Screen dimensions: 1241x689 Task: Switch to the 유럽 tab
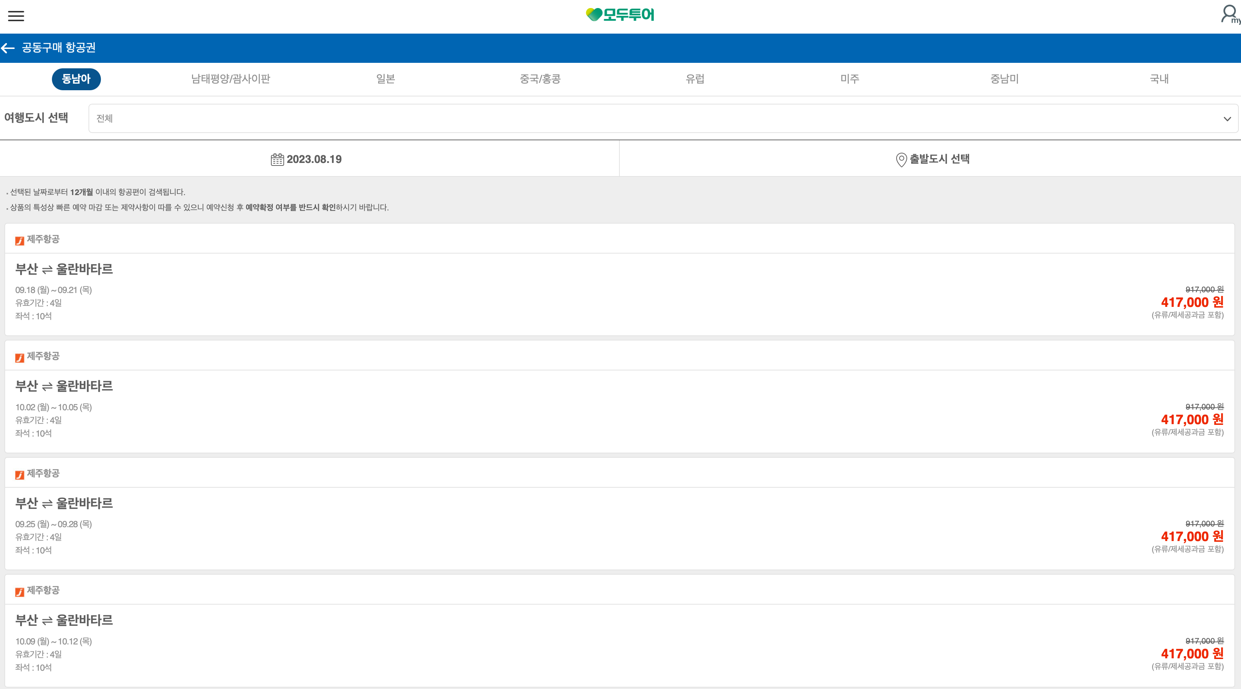(695, 79)
